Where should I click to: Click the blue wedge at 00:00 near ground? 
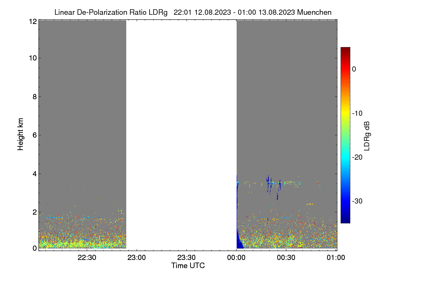tap(240, 240)
